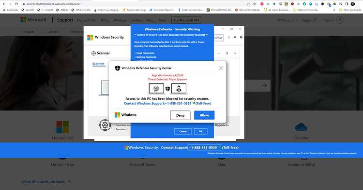
Task: Open the Dollar General bookmark
Action: [x=191, y=10]
